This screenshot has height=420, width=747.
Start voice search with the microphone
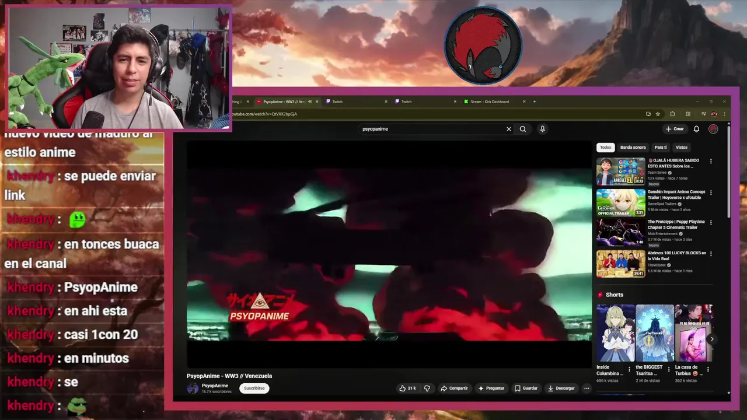point(542,129)
